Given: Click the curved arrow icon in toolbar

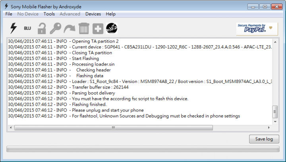Looking at the screenshot, I should [69, 29].
